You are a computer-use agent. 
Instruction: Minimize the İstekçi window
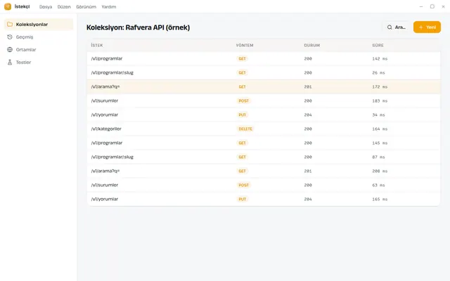coord(421,6)
